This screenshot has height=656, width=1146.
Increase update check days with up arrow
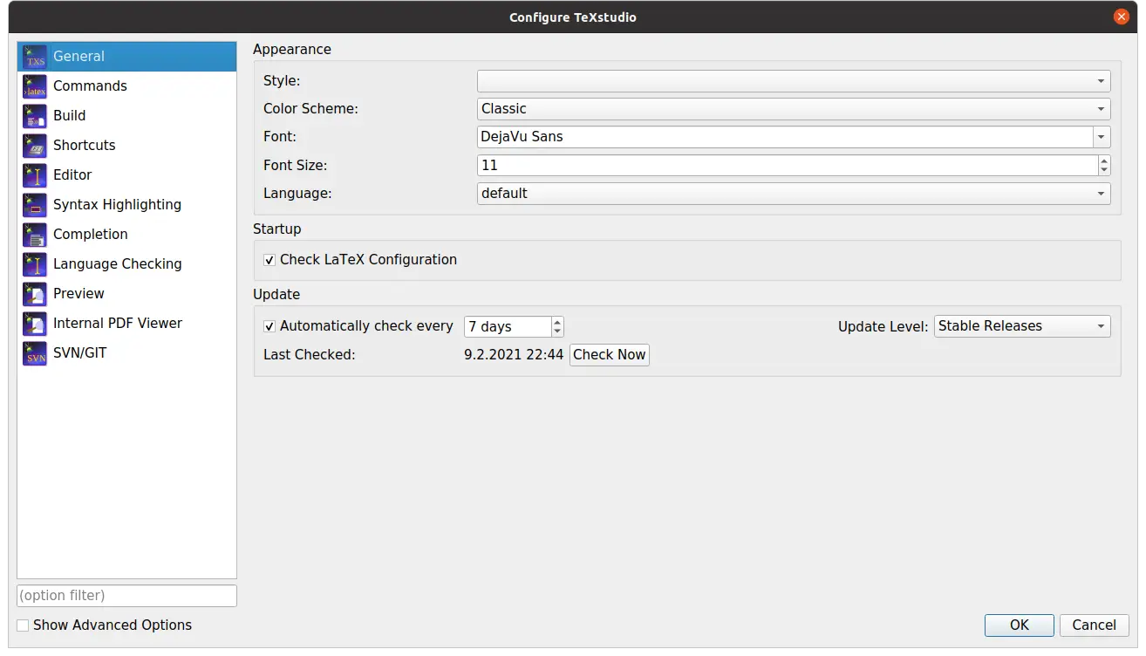557,322
